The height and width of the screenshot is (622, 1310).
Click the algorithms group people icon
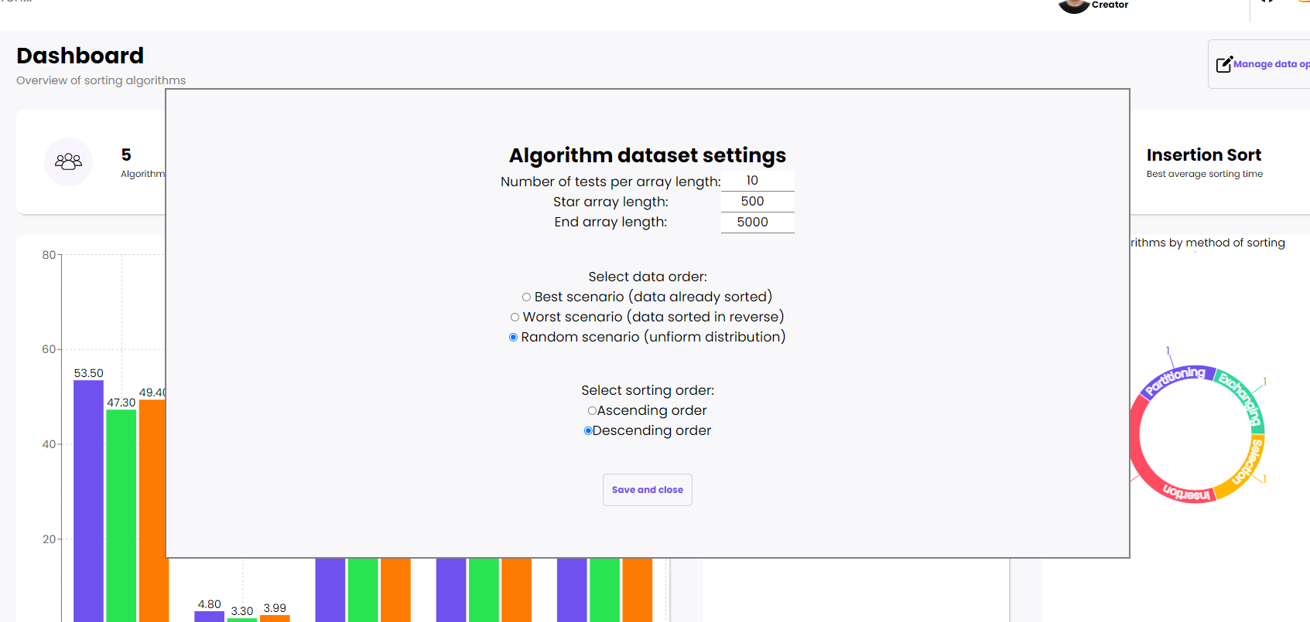point(68,161)
